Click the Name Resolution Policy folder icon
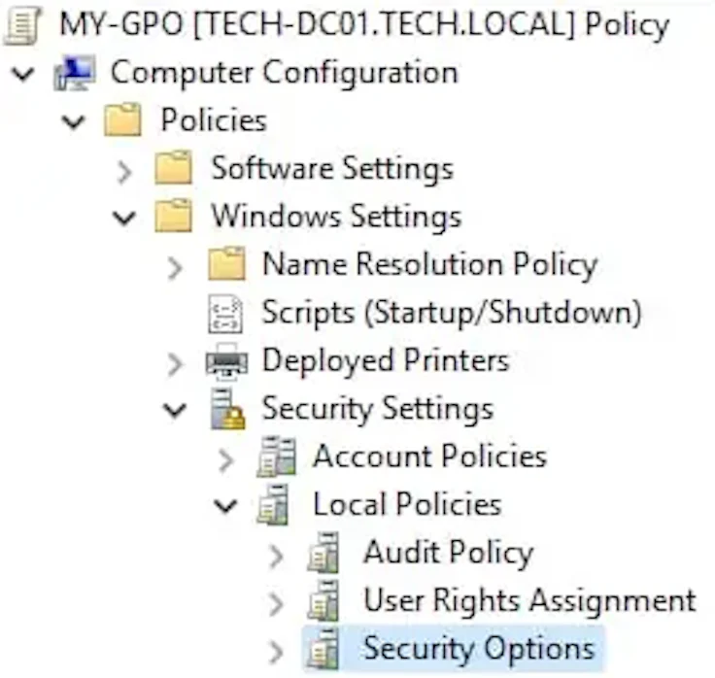The height and width of the screenshot is (678, 715). [226, 264]
